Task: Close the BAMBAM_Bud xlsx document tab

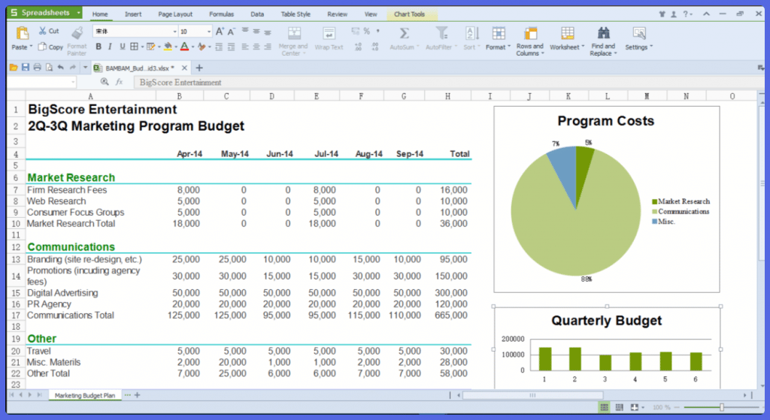Action: coord(184,68)
